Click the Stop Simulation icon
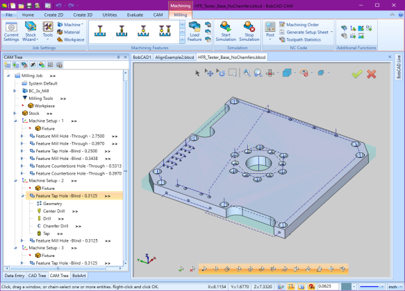Viewport: 405px width, 291px height. [249, 31]
